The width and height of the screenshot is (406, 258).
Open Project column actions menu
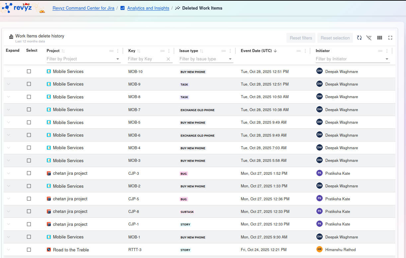pos(118,51)
